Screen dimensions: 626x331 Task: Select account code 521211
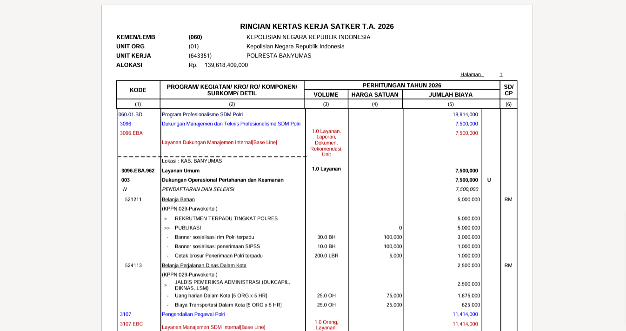(133, 199)
